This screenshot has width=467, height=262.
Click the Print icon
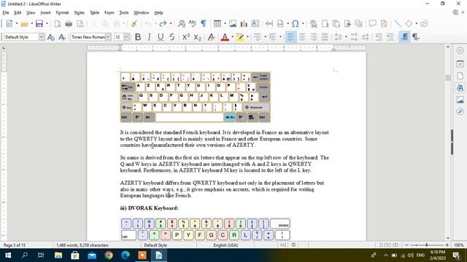pyautogui.click(x=69, y=23)
